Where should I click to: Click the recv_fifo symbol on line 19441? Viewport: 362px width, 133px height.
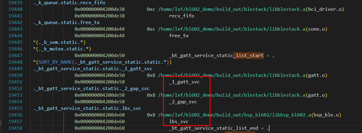181,16
